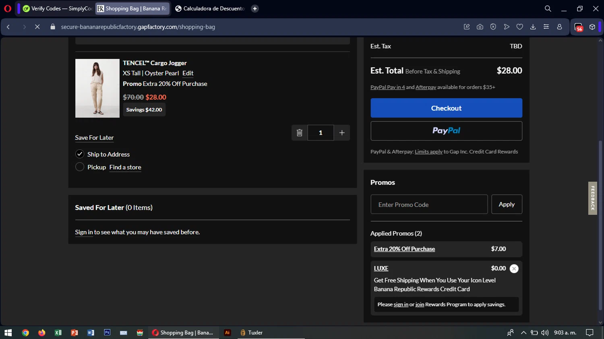Add page to bookmarks with heart icon
Screen dimensions: 604x339
point(520,27)
